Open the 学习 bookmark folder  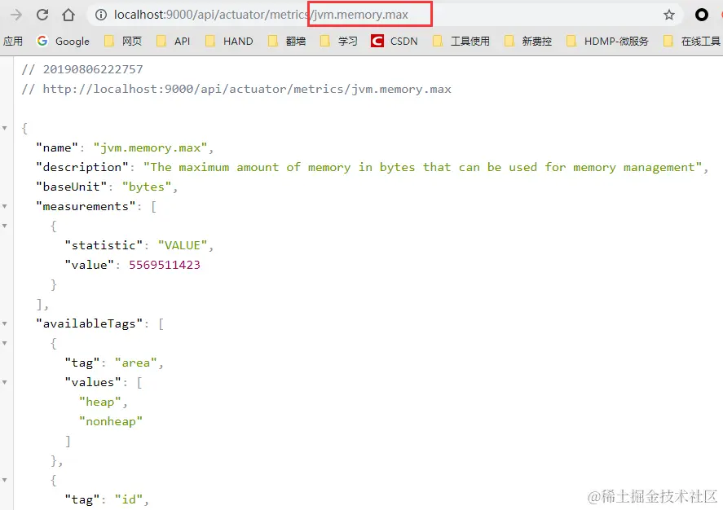click(x=339, y=41)
